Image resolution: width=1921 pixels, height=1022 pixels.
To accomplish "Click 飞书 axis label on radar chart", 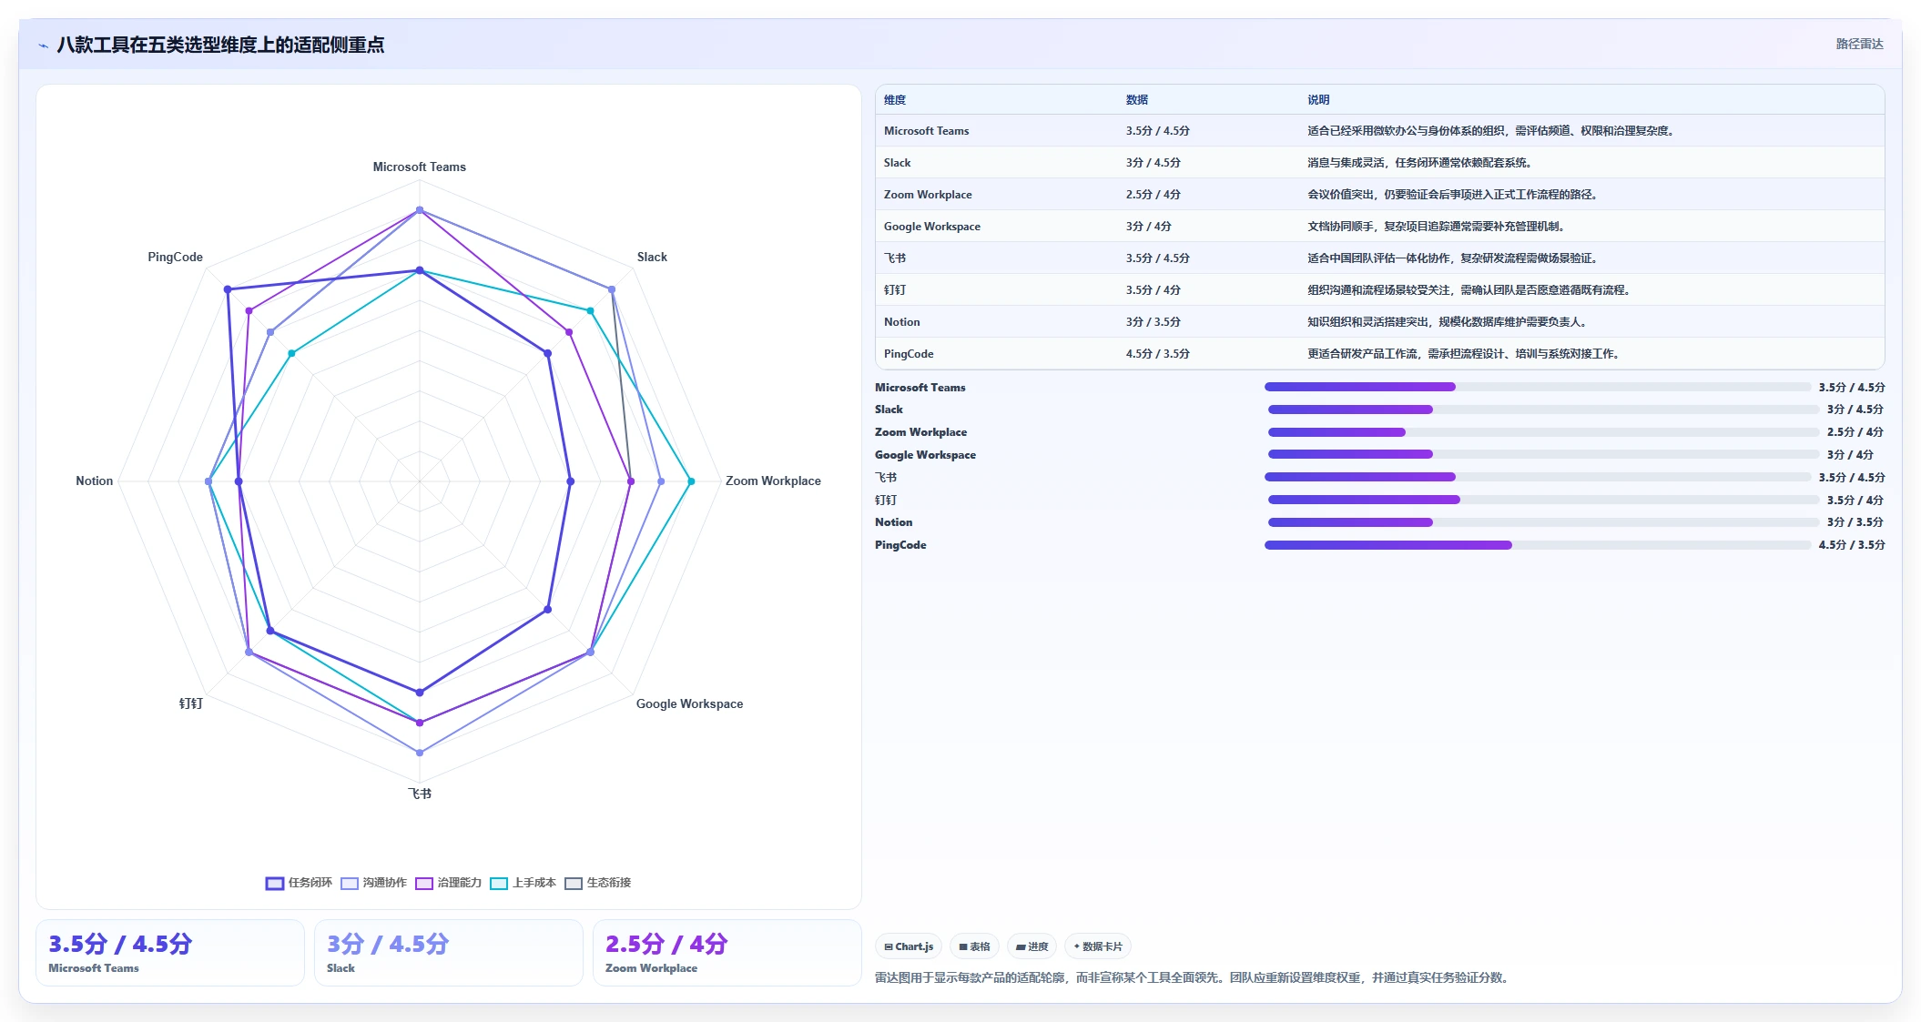I will point(420,794).
